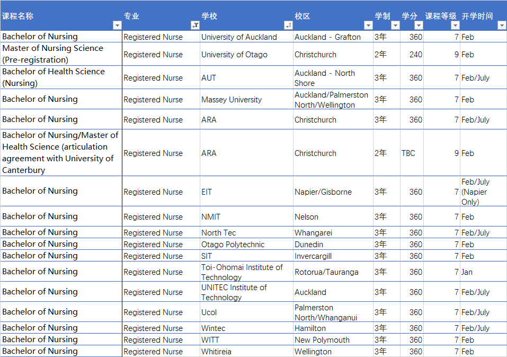Select the Hamilton campus cell
The image size is (507, 357).
[x=333, y=328]
